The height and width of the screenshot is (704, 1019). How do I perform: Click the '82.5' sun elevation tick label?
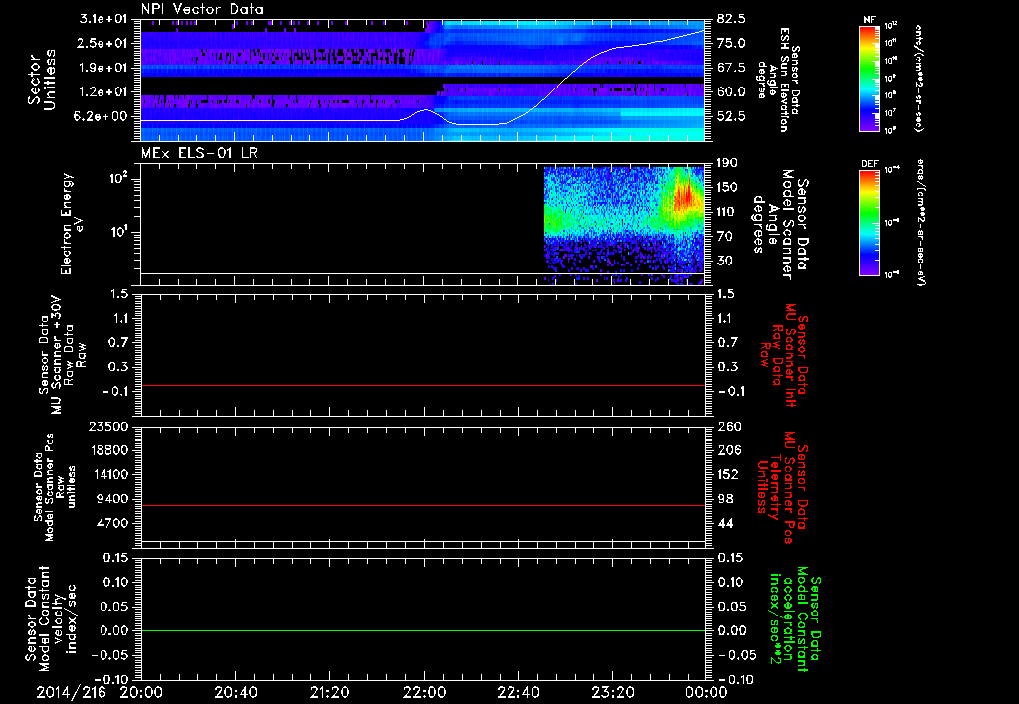731,19
